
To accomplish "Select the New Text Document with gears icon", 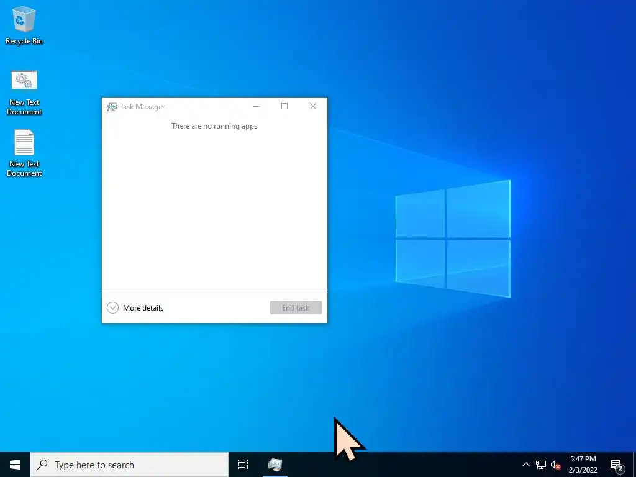I will (x=24, y=93).
